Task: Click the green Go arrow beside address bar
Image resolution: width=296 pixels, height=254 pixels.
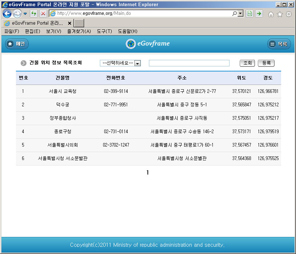Action: (x=259, y=14)
